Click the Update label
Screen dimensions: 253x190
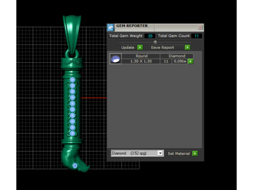pyautogui.click(x=128, y=47)
